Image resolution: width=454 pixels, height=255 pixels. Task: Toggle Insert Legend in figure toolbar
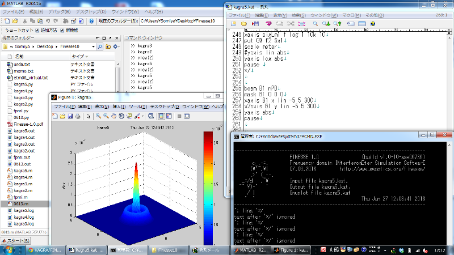169,116
